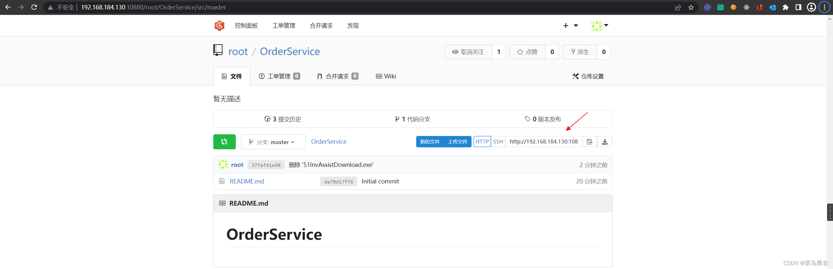This screenshot has height=269, width=833.
Task: Open commit hash 37fef41e98
Action: tap(266, 165)
